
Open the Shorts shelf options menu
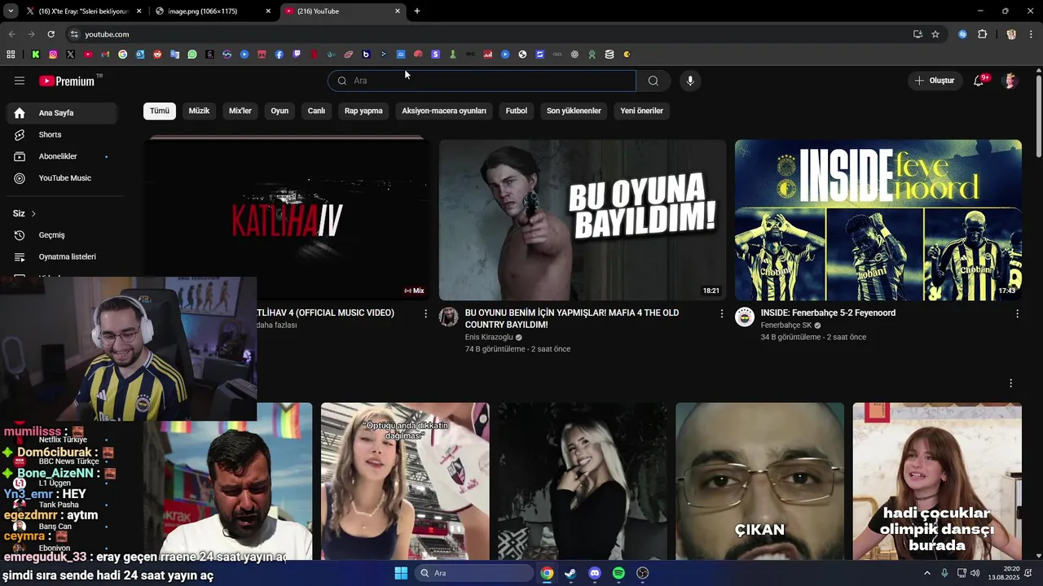click(1011, 383)
